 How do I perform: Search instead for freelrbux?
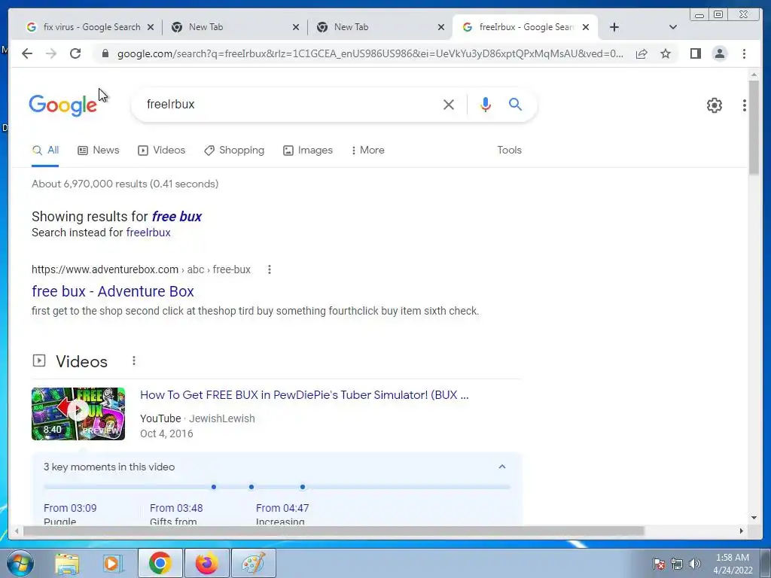coord(148,233)
